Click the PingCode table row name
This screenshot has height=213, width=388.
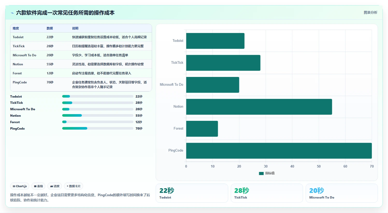[x=20, y=82]
